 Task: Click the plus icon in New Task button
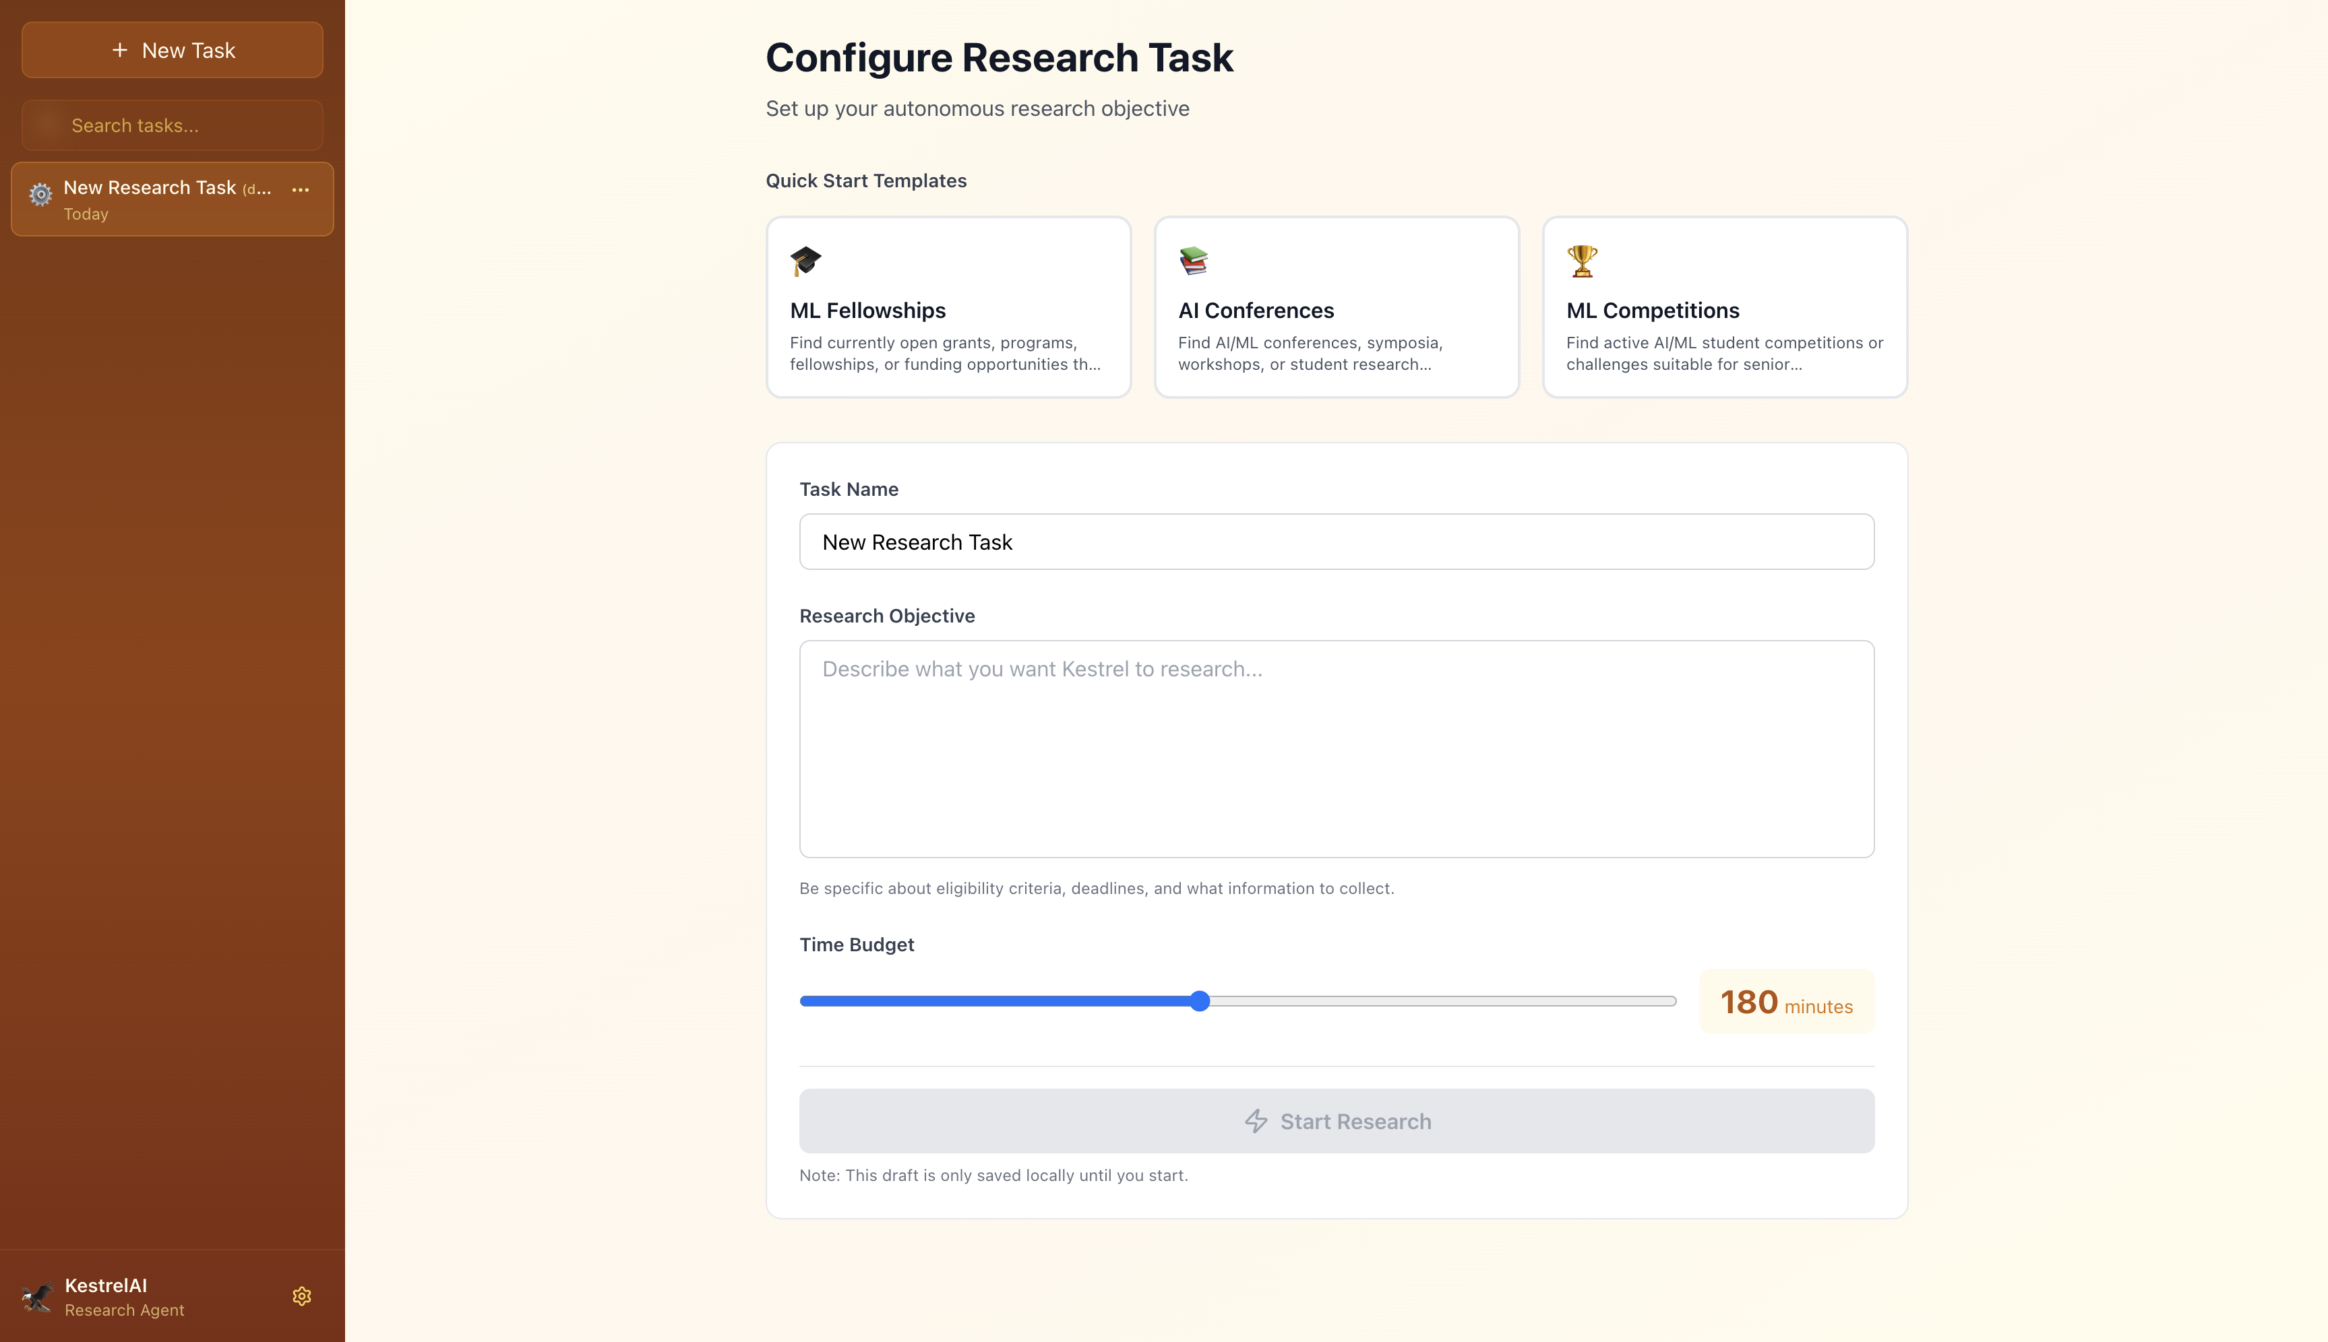(120, 50)
